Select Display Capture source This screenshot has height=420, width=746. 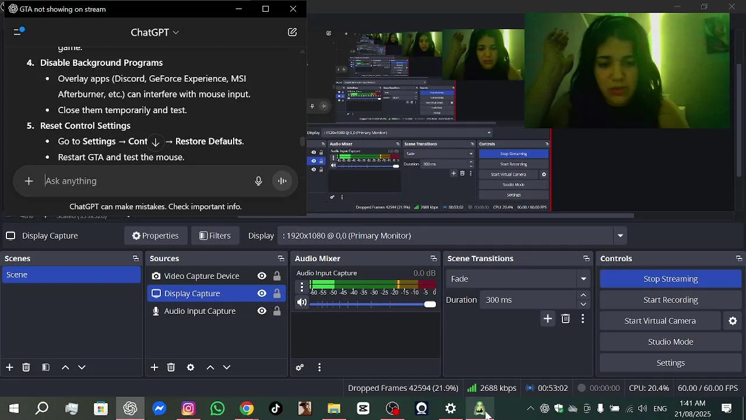pos(192,293)
